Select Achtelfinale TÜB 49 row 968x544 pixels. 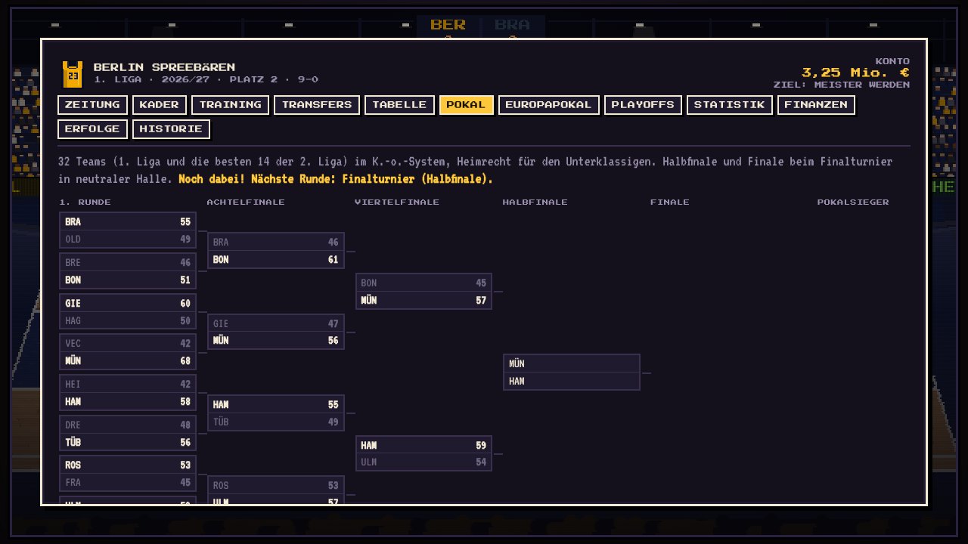click(x=276, y=422)
